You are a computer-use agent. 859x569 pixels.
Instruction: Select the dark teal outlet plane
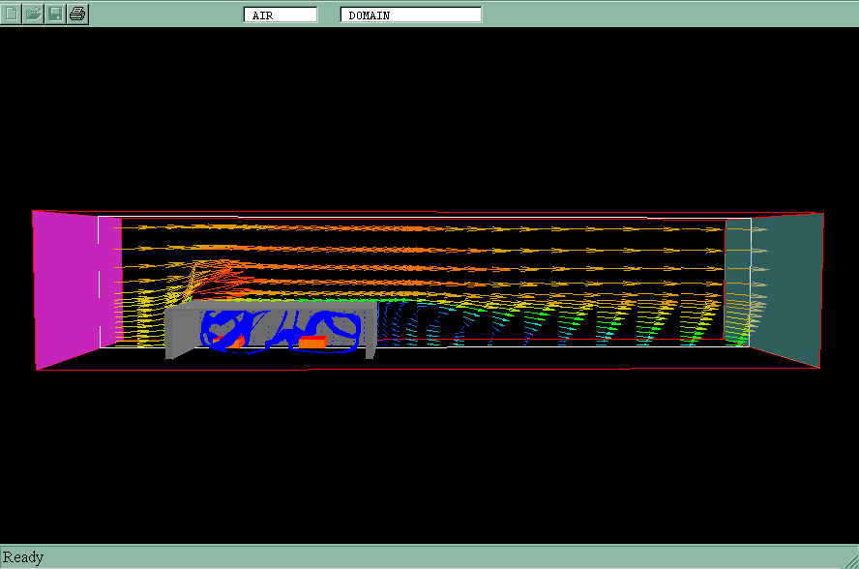(x=791, y=288)
